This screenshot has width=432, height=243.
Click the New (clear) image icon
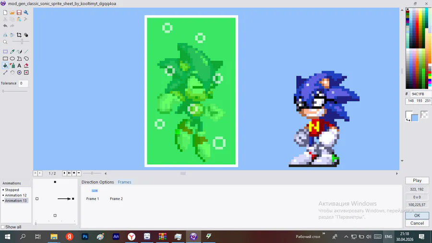[5, 12]
